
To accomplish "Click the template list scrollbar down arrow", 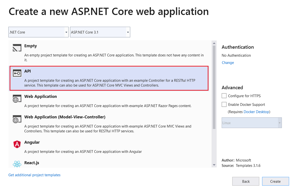I will pos(214,165).
